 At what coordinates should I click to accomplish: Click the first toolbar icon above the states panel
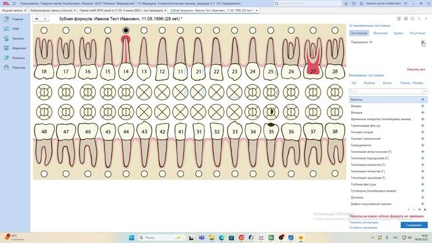tap(399, 18)
